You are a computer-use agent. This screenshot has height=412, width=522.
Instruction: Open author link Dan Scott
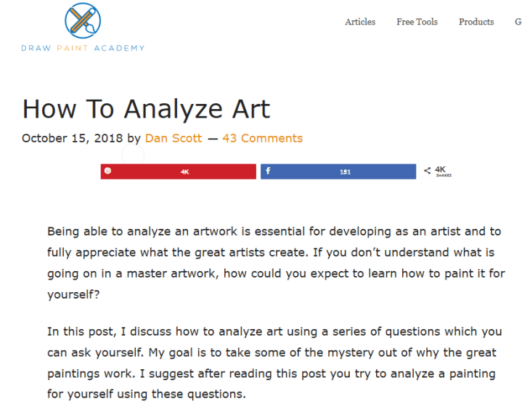(x=174, y=138)
